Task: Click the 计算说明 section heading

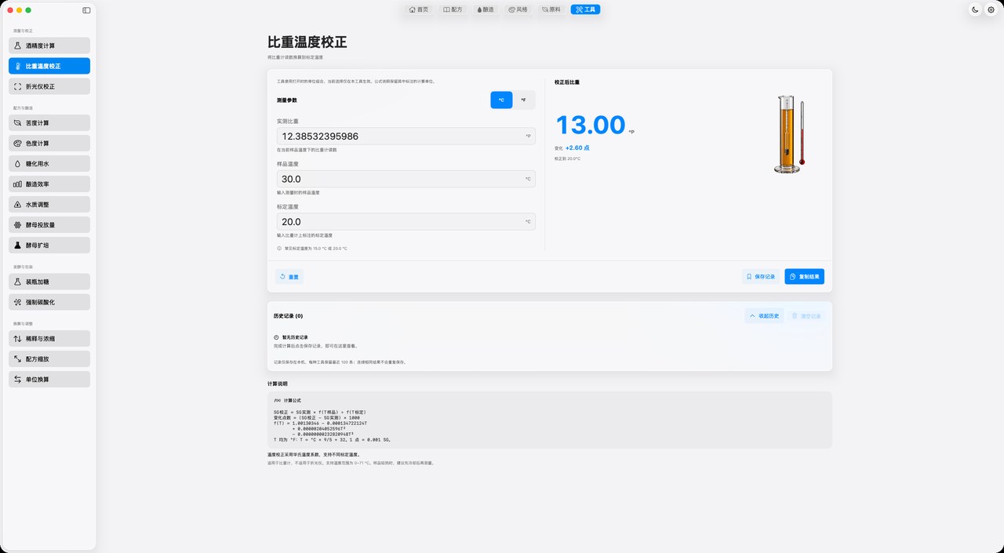Action: [278, 384]
